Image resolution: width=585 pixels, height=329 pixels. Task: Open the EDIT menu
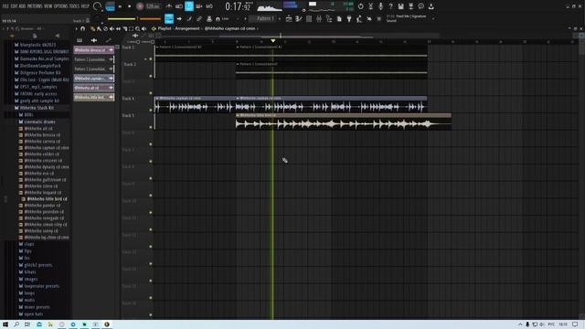[14, 6]
